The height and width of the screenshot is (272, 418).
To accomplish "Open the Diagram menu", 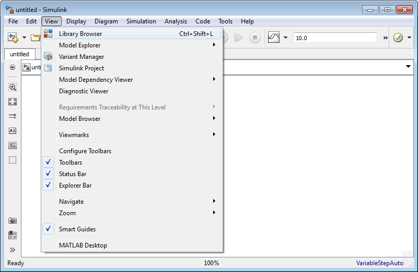I will coord(106,21).
